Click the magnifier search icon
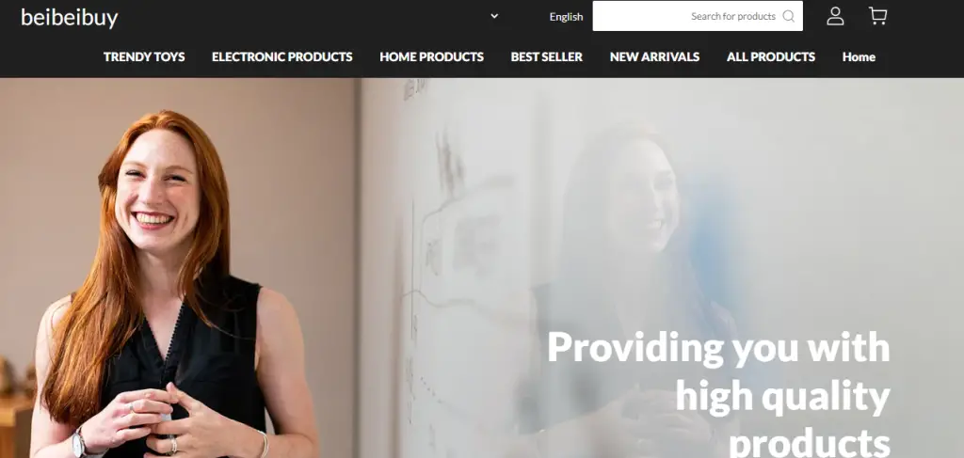The image size is (964, 458). tap(788, 17)
